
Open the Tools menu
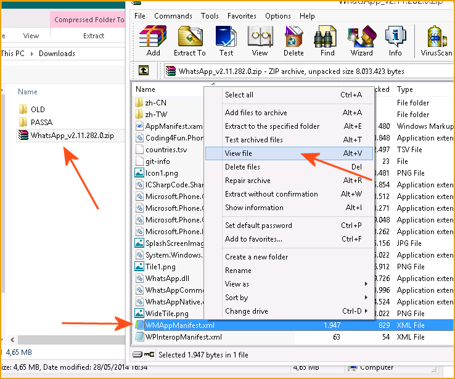point(210,16)
